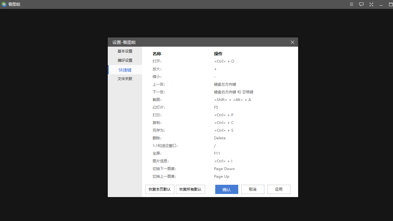Click the 恢复本页默认 button
Screen dimensions: 393x221
coord(160,189)
